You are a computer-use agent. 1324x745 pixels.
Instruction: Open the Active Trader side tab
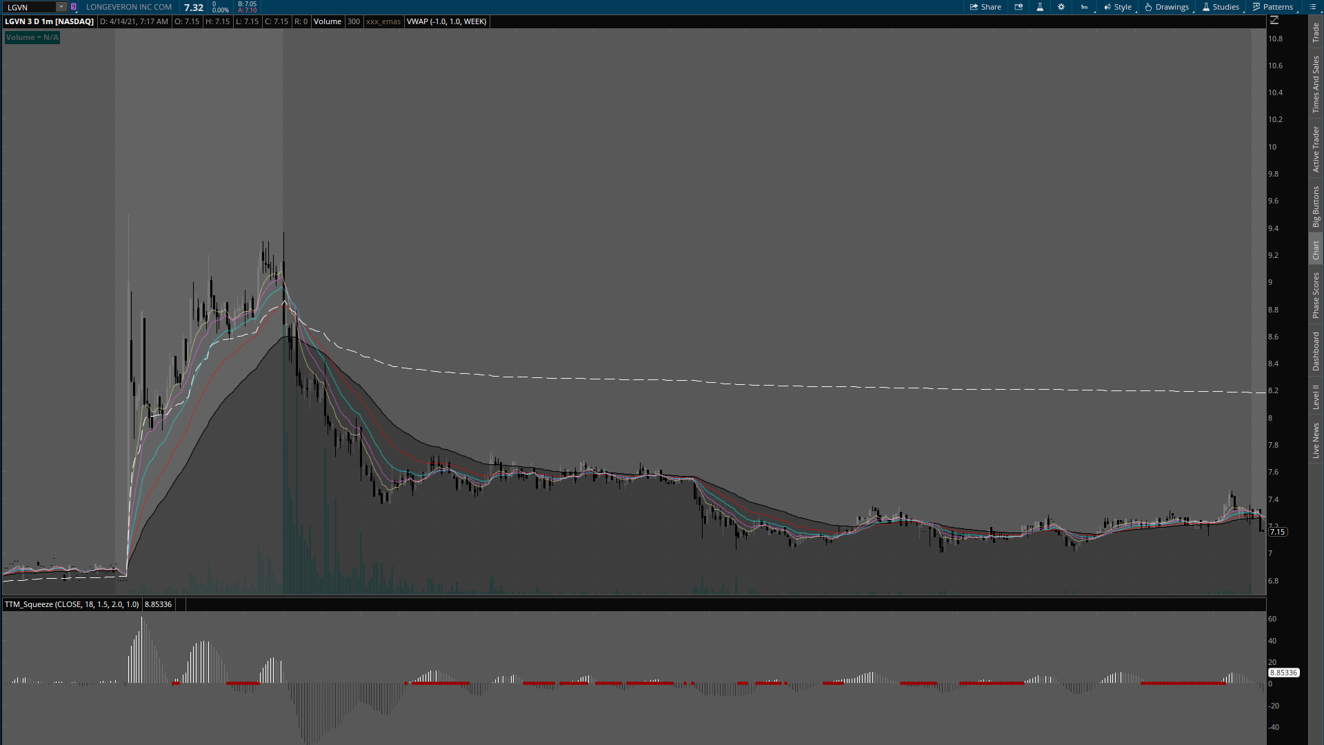click(x=1316, y=149)
